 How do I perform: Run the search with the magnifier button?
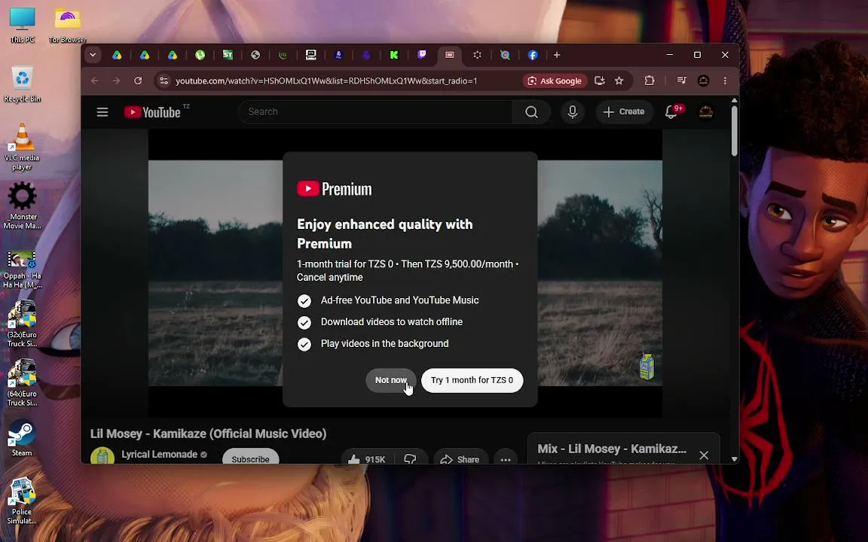531,112
